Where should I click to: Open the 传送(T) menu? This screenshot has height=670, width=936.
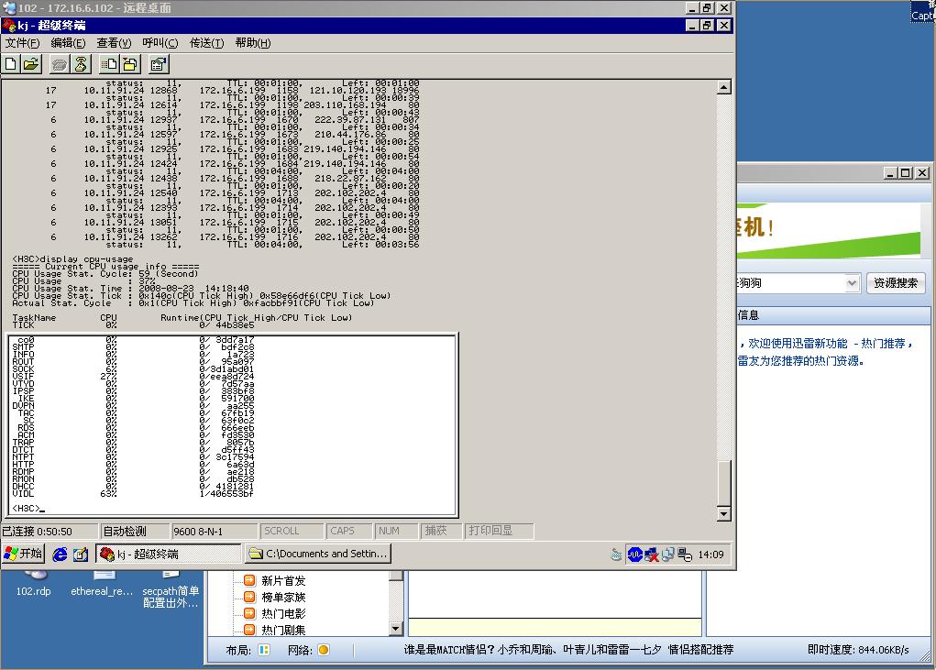pyautogui.click(x=206, y=43)
